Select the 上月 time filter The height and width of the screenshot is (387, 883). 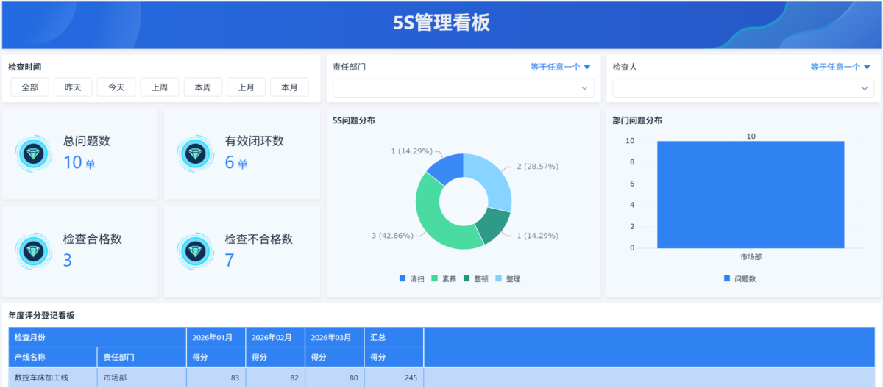246,87
